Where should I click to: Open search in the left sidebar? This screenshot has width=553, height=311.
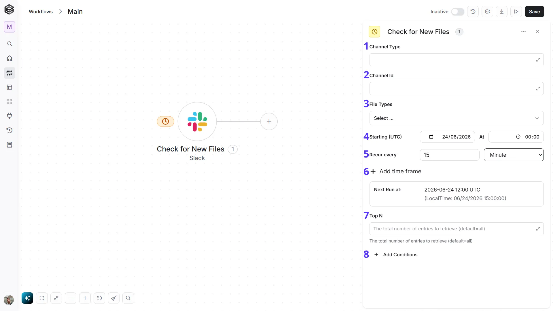(10, 44)
